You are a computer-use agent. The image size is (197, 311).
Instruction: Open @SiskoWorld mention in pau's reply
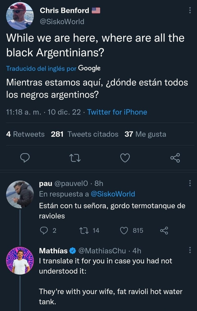coord(113,194)
